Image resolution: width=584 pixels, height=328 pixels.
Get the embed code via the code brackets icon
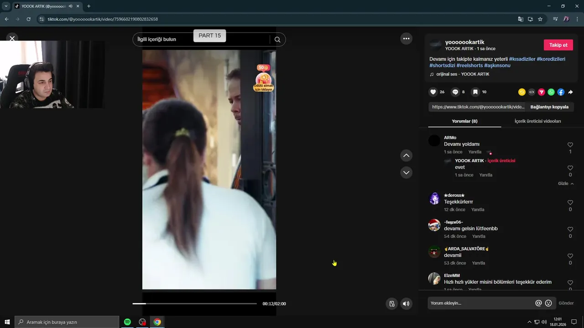pyautogui.click(x=532, y=92)
